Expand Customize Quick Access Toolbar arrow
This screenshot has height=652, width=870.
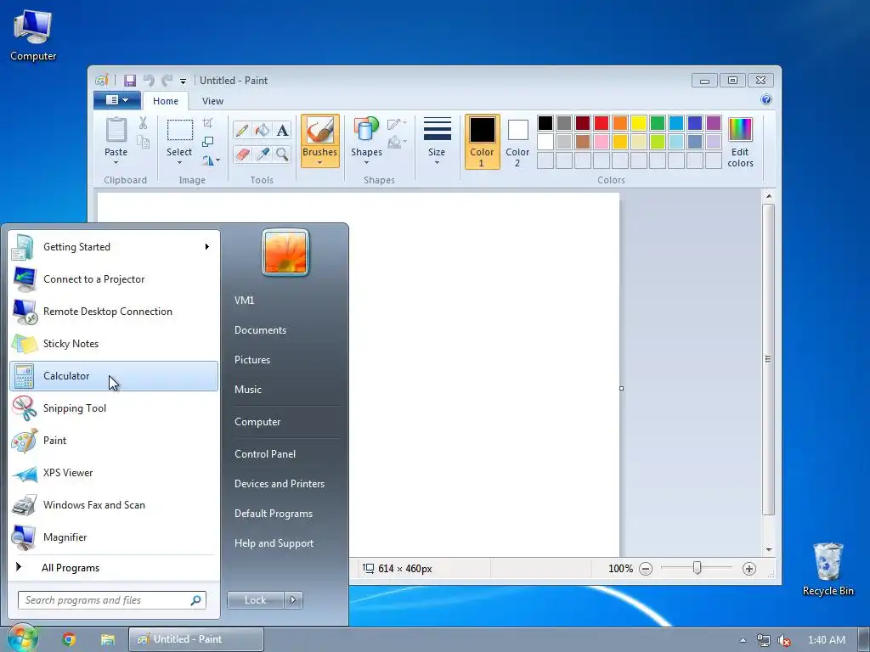click(x=183, y=81)
